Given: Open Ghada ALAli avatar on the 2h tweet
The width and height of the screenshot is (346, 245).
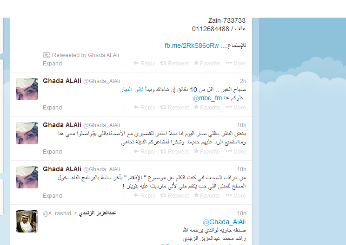Looking at the screenshot, I should click(x=27, y=89).
